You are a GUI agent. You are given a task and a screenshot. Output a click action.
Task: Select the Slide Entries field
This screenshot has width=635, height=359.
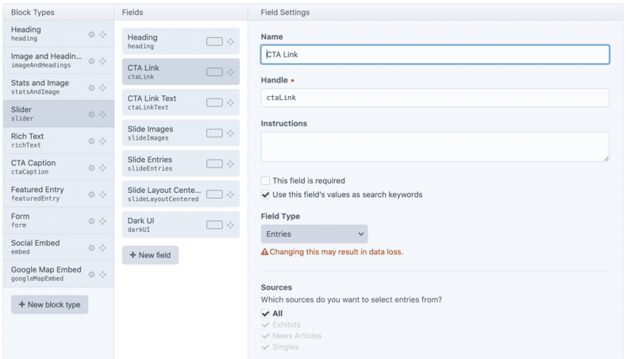[163, 164]
